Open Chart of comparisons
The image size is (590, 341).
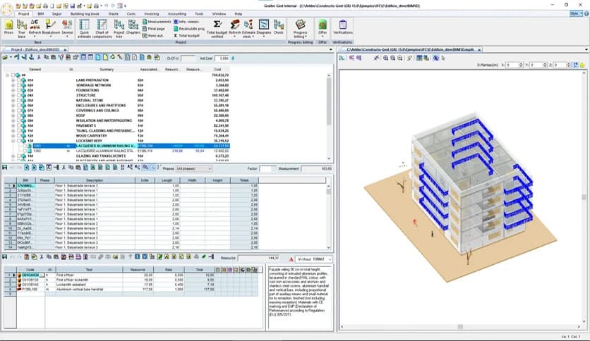coord(102,29)
